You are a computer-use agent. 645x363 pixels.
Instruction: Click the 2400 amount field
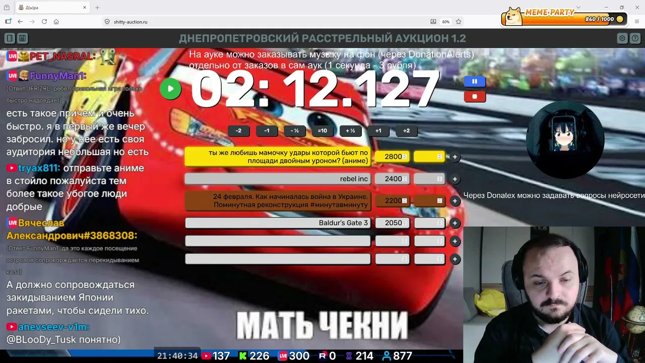[392, 179]
